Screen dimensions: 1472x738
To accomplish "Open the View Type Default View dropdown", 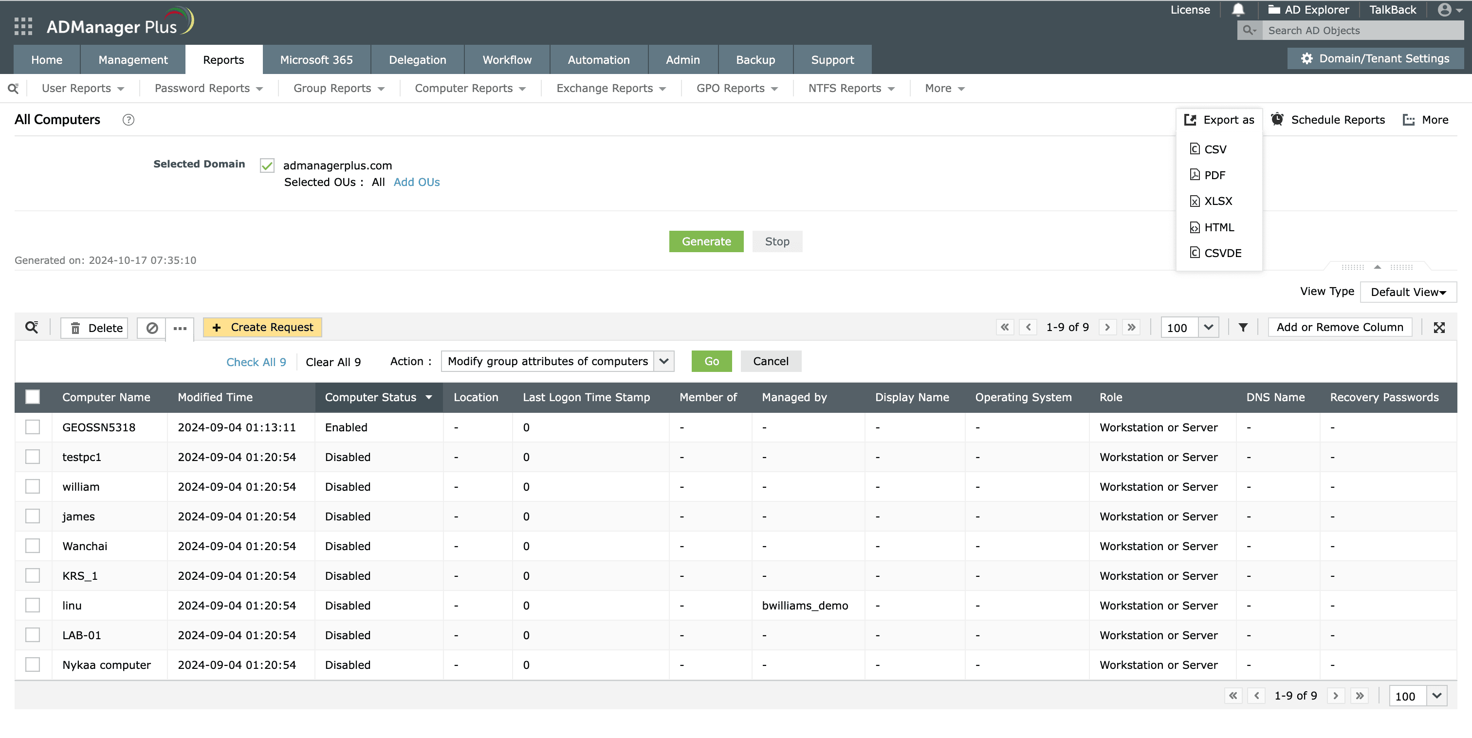I will [1408, 292].
